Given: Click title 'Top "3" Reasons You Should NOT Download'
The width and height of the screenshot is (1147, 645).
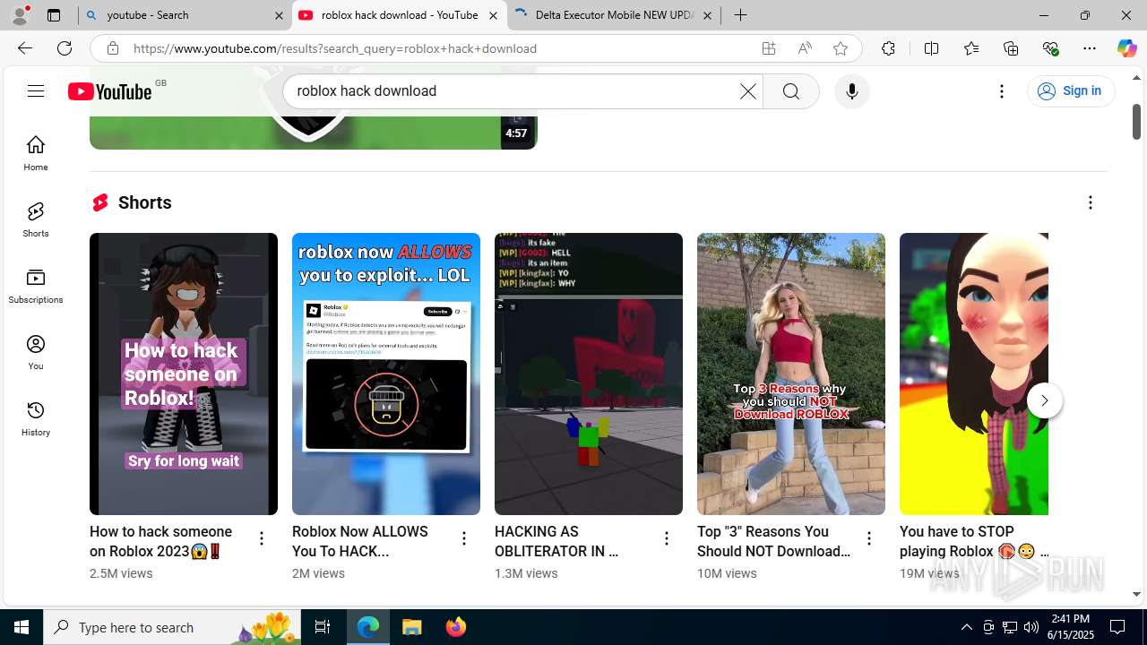Looking at the screenshot, I should (773, 541).
